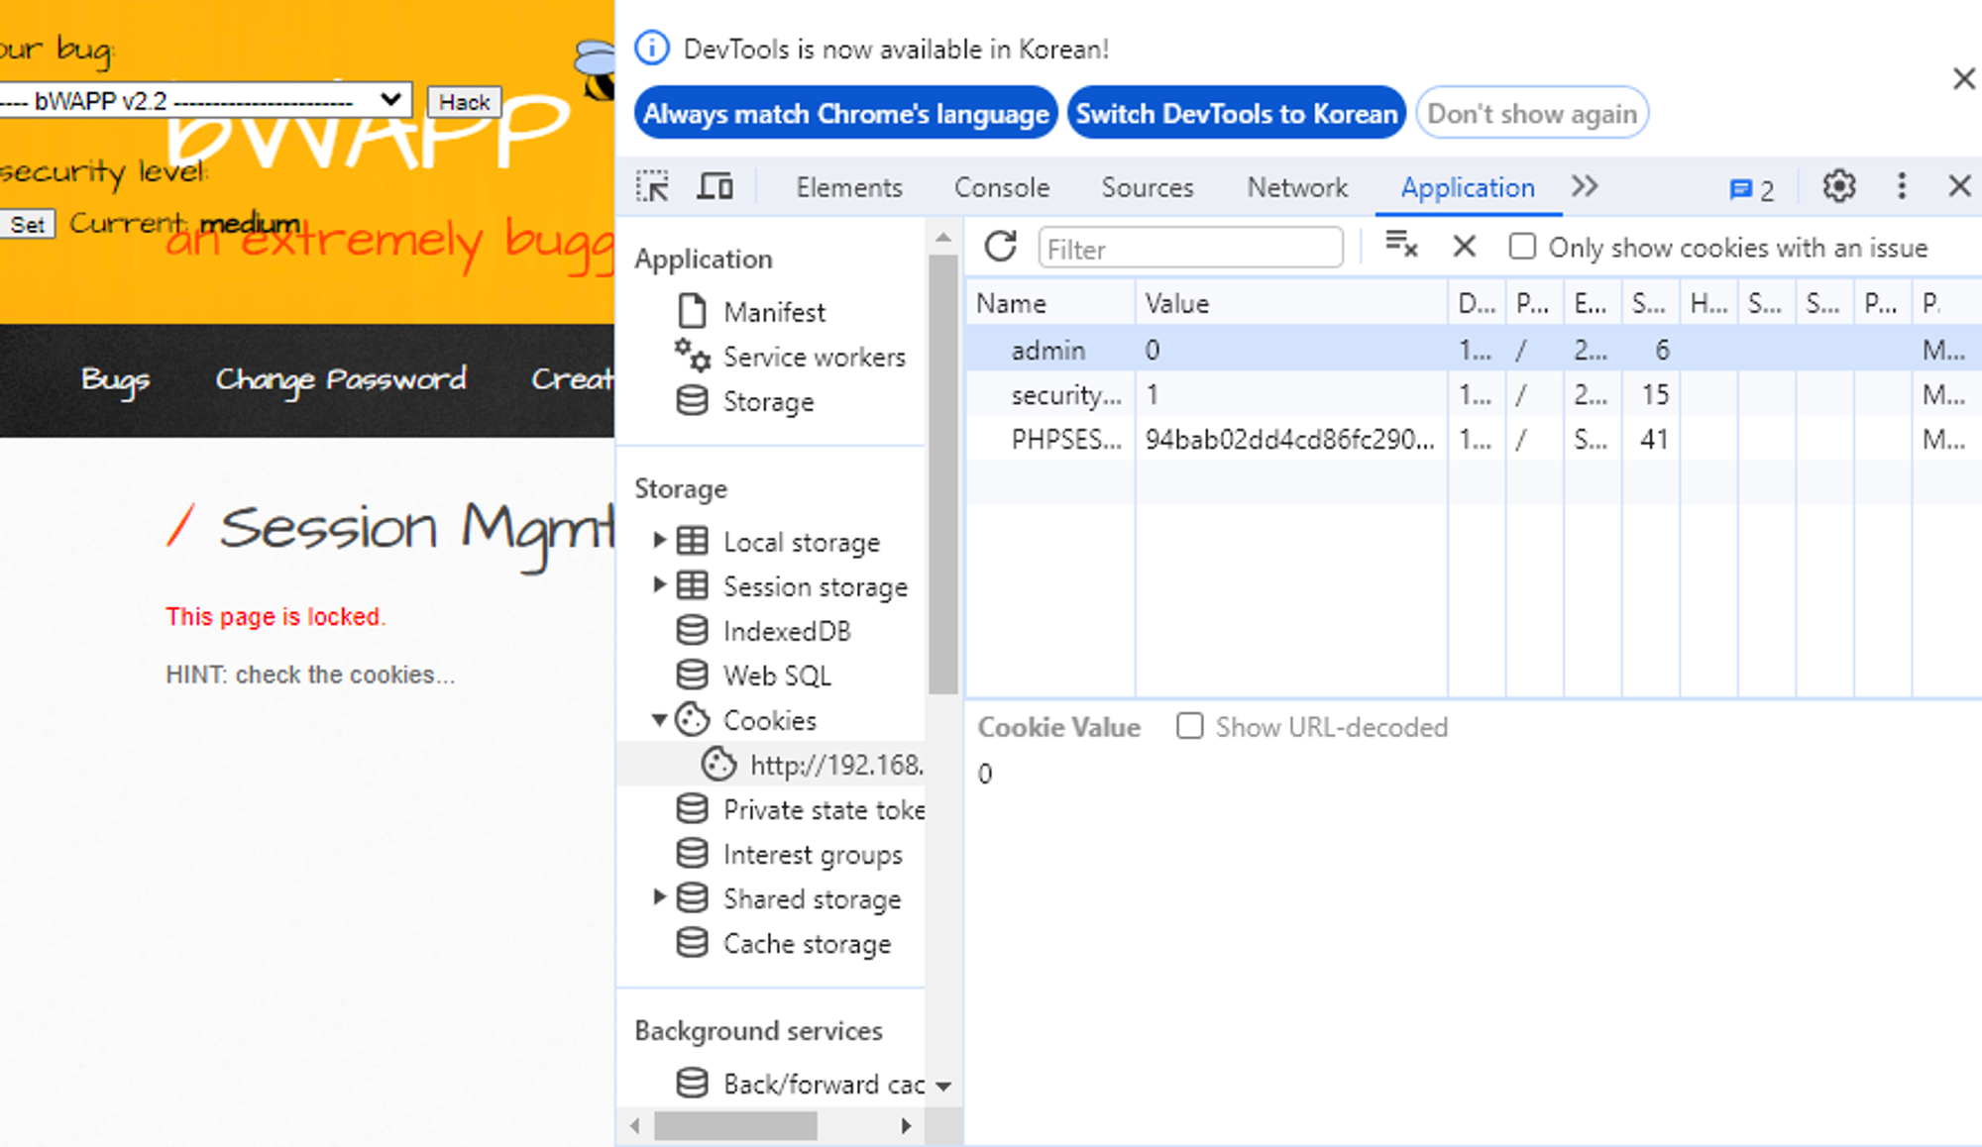Image resolution: width=1982 pixels, height=1147 pixels.
Task: Delete the selected cookie with X icon
Action: tap(1464, 246)
